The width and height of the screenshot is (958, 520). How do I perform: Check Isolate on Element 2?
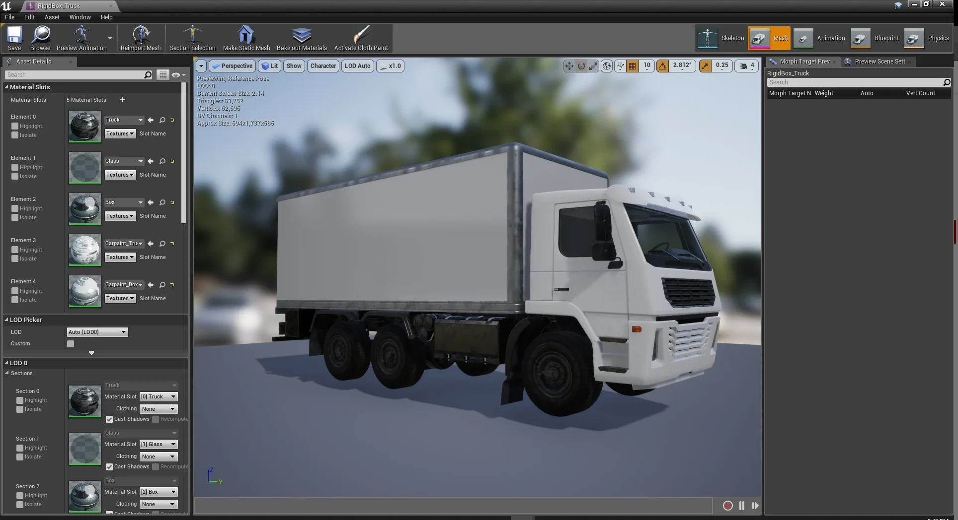tap(15, 217)
